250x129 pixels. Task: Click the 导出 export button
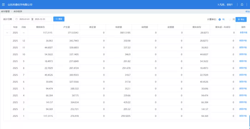click(241, 19)
